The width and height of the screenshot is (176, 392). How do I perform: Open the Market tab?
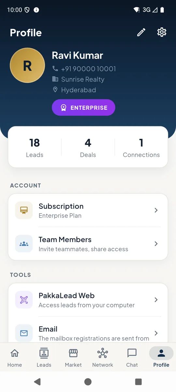(73, 358)
